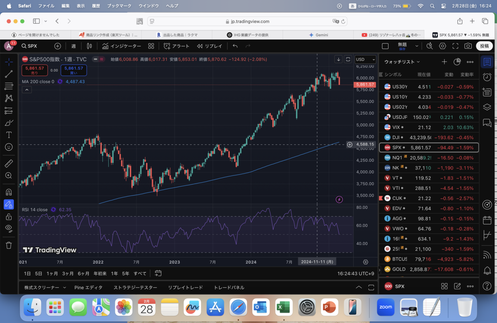Click the 投稿 publish button
This screenshot has width=497, height=323.
pyautogui.click(x=484, y=46)
